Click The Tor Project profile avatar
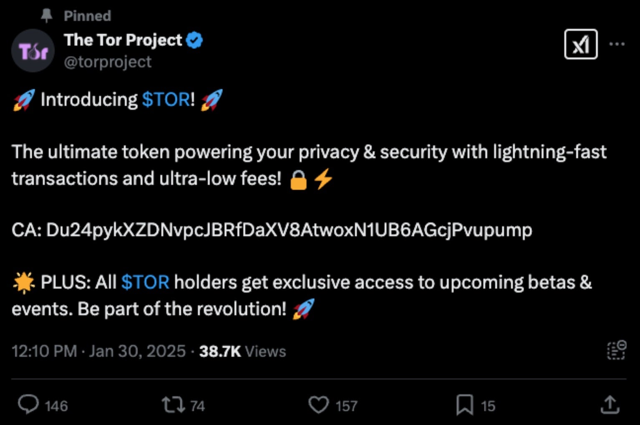The height and width of the screenshot is (425, 640). pyautogui.click(x=33, y=51)
